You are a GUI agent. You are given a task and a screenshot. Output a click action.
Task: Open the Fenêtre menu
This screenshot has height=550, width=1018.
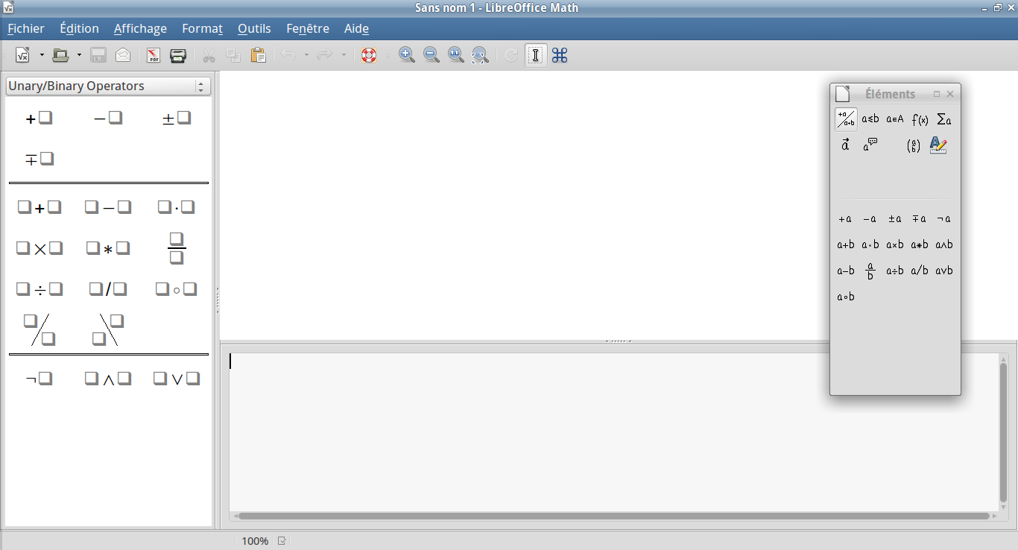click(x=308, y=28)
